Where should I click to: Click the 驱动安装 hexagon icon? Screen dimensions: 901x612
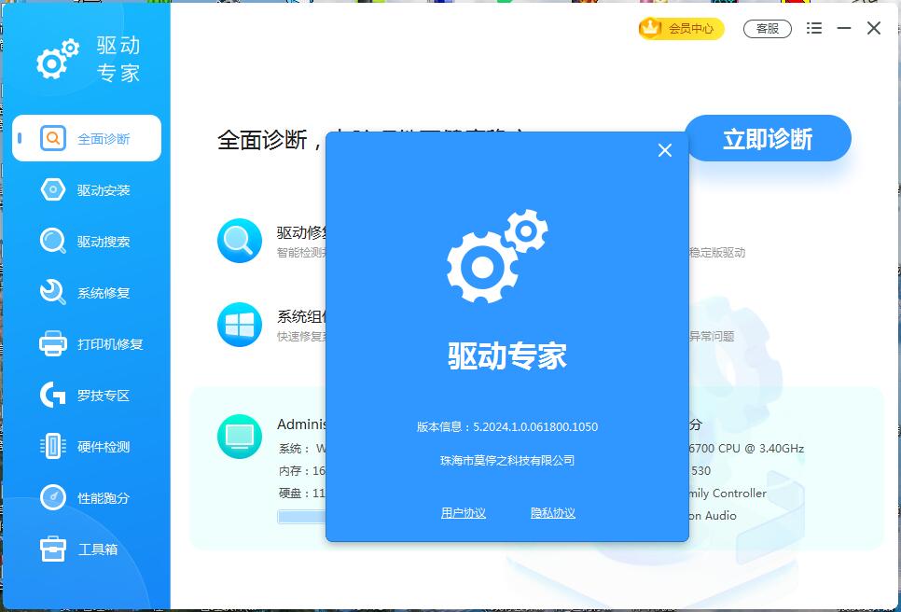pyautogui.click(x=53, y=189)
